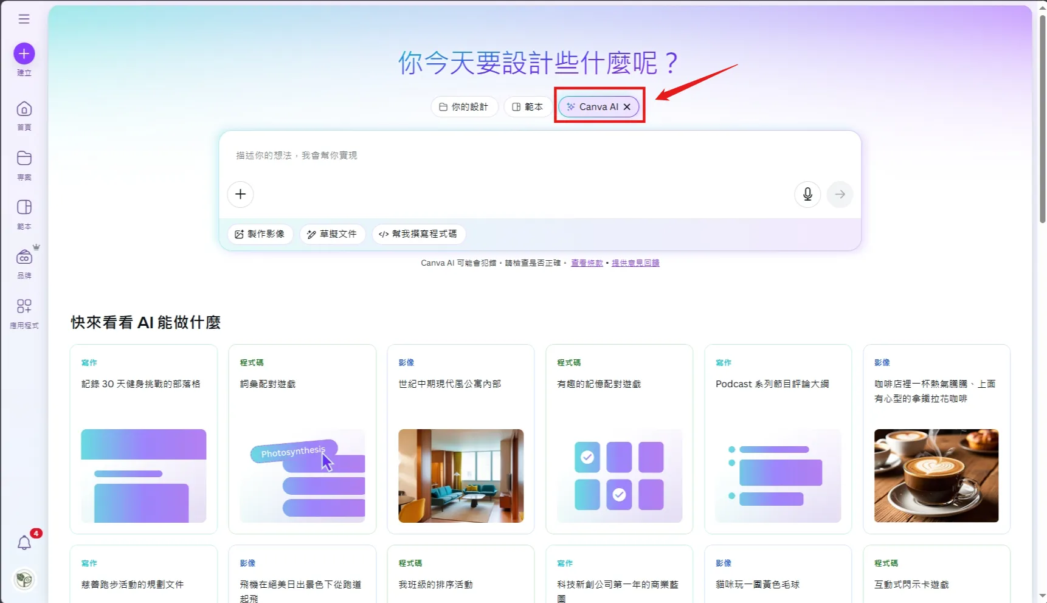The width and height of the screenshot is (1047, 603).
Task: Switch to the 範本 tab
Action: tap(527, 106)
